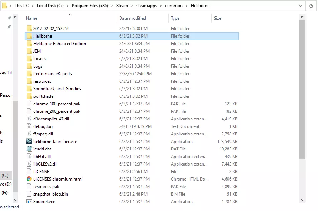Click the lower pin icon in the navigation pane

click(9, 27)
